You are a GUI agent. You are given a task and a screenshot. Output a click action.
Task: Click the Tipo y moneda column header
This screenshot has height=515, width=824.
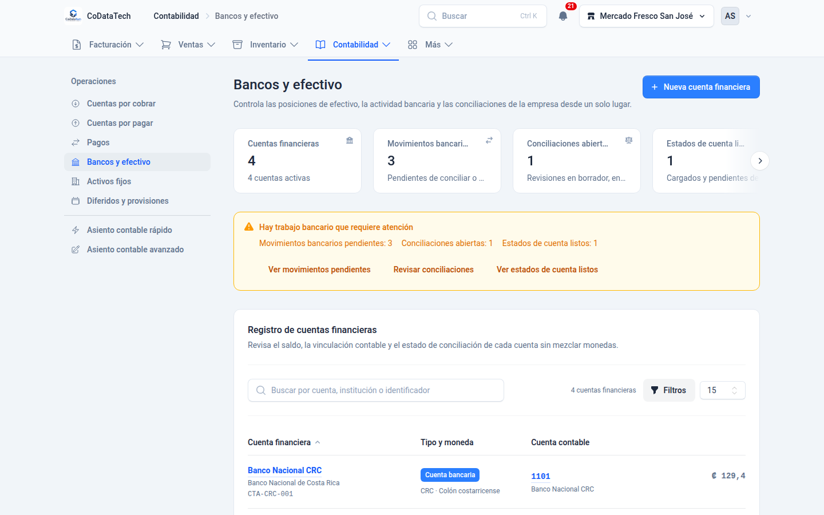click(447, 442)
